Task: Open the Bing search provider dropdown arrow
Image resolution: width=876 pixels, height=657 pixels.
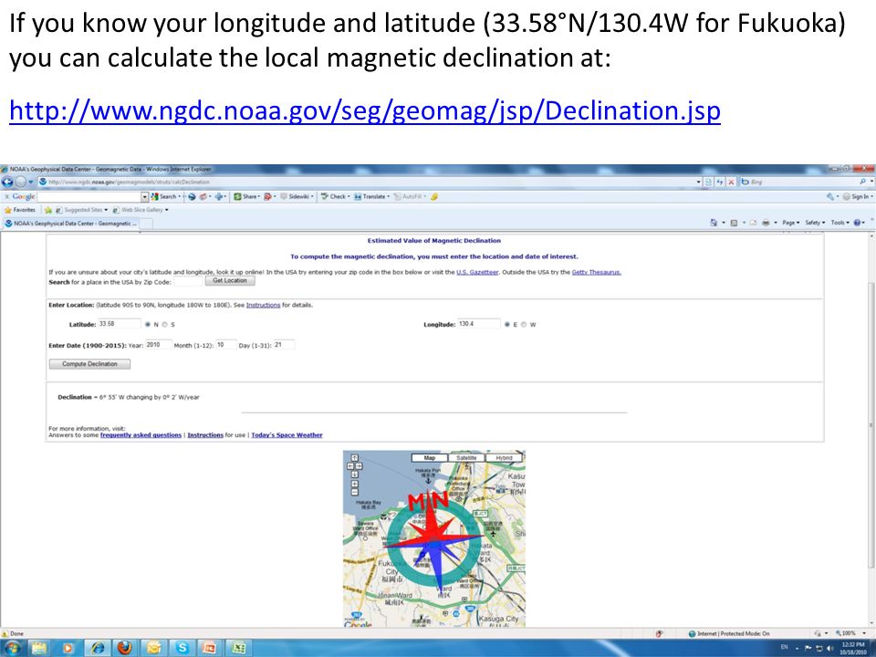Action: [871, 182]
